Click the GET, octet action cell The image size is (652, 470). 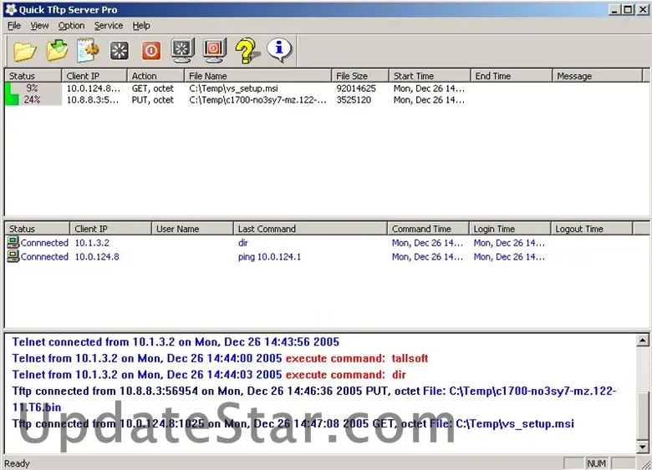tap(153, 88)
